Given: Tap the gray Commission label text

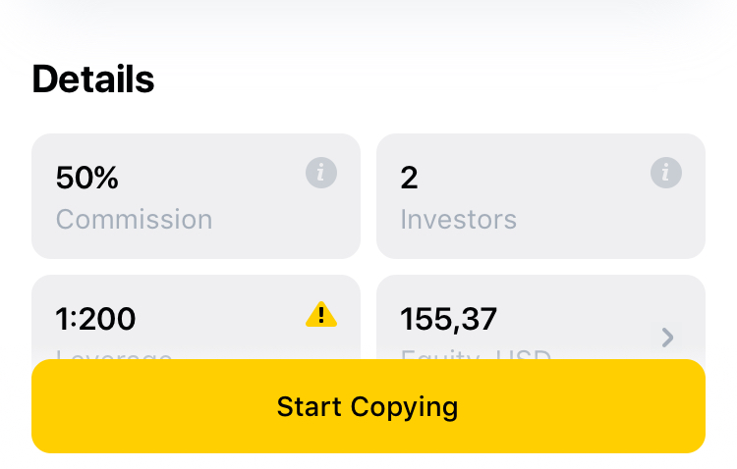Looking at the screenshot, I should coord(134,219).
